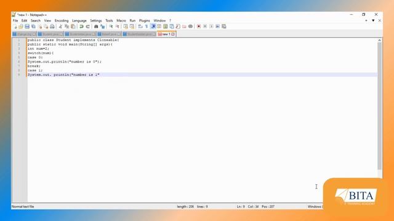
Task: Toggle synchronize horizontal scrolling icon
Action: click(132, 26)
